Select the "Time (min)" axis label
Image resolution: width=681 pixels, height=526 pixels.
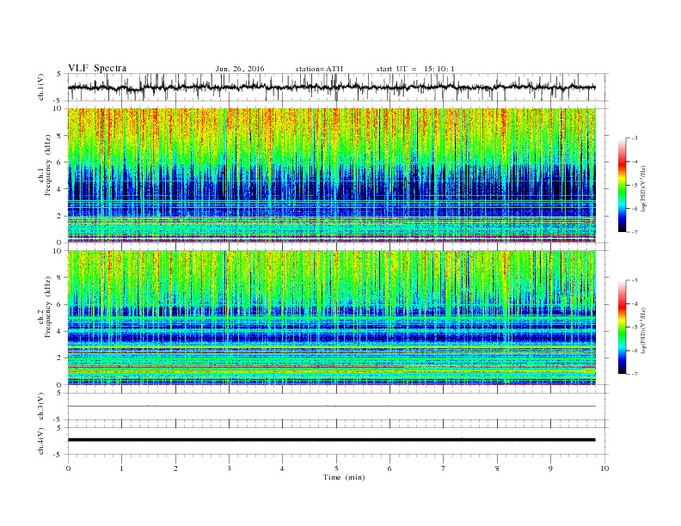tap(344, 477)
